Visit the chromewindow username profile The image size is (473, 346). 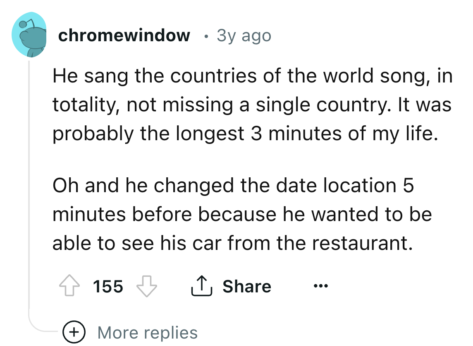pos(124,35)
